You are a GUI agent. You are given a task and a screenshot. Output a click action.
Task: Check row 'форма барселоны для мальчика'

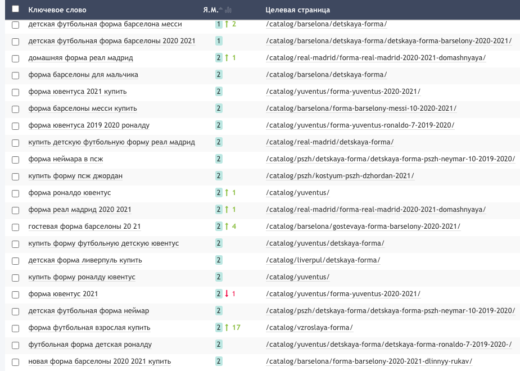point(16,75)
